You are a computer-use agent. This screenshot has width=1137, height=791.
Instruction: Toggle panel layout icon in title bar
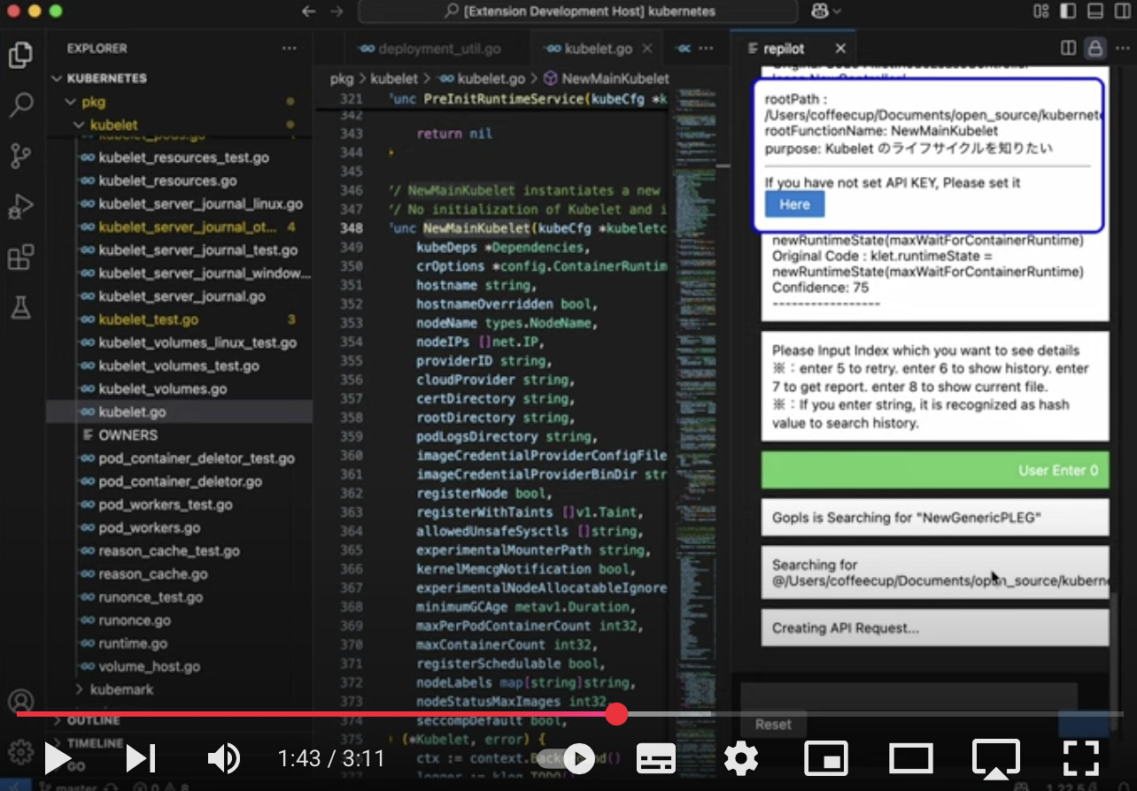click(x=1096, y=12)
